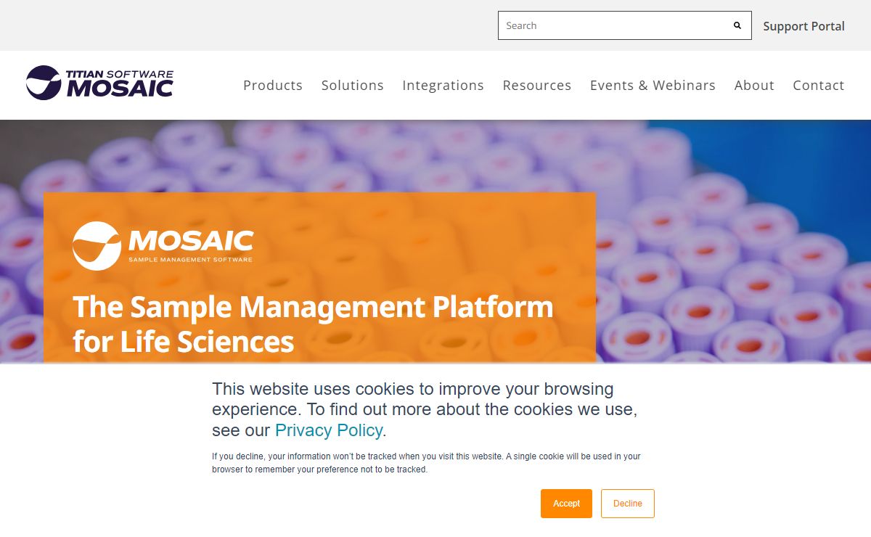Click the "If you decline" cookie notice text
The width and height of the screenshot is (871, 537).
[426, 463]
